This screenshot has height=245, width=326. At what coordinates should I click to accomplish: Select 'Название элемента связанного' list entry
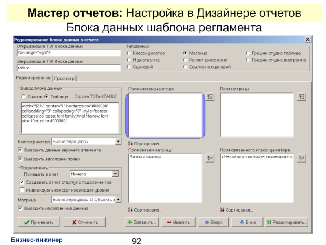pyautogui.click(x=257, y=157)
